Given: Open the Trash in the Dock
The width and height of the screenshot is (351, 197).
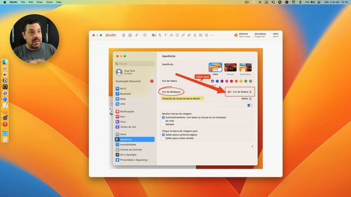Looking at the screenshot, I should pos(5,140).
